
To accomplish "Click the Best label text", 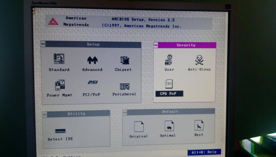I will click(x=199, y=135).
